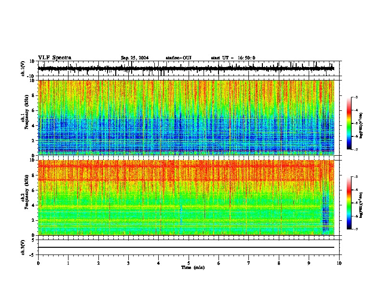This screenshot has width=382, height=295.
Task: Click the time axis tick label 8
Action: 279,263
